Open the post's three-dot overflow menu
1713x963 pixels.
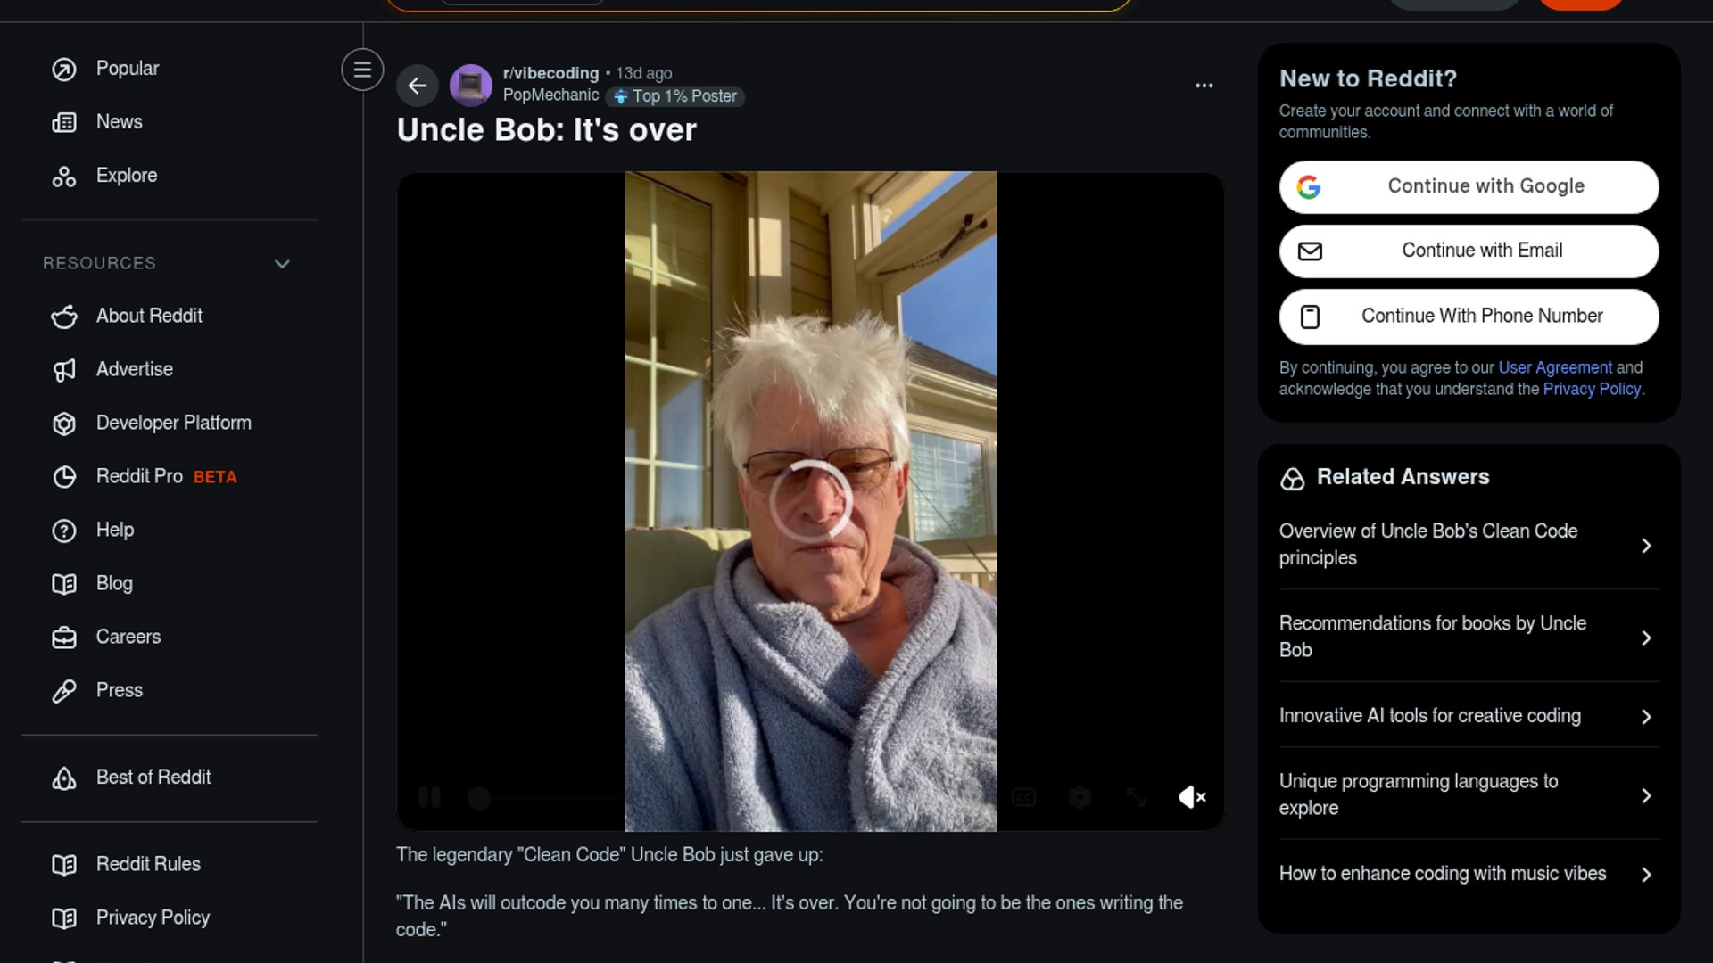click(1204, 86)
